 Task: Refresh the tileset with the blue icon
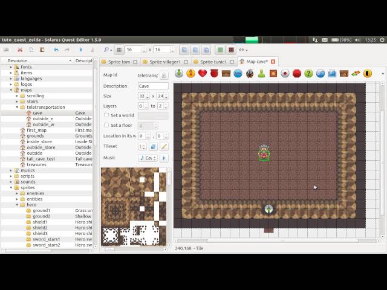pyautogui.click(x=153, y=146)
